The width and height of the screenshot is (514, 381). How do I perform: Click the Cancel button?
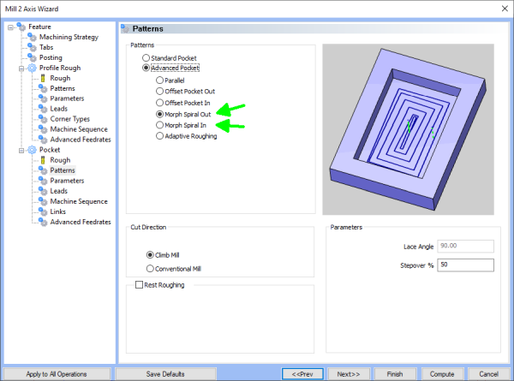(x=489, y=374)
